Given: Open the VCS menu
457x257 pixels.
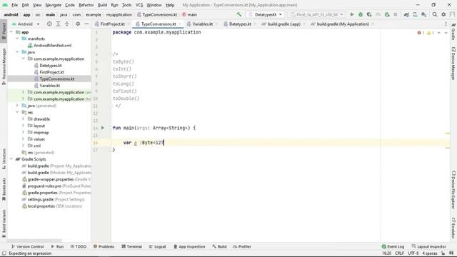Looking at the screenshot, I should pos(139,5).
